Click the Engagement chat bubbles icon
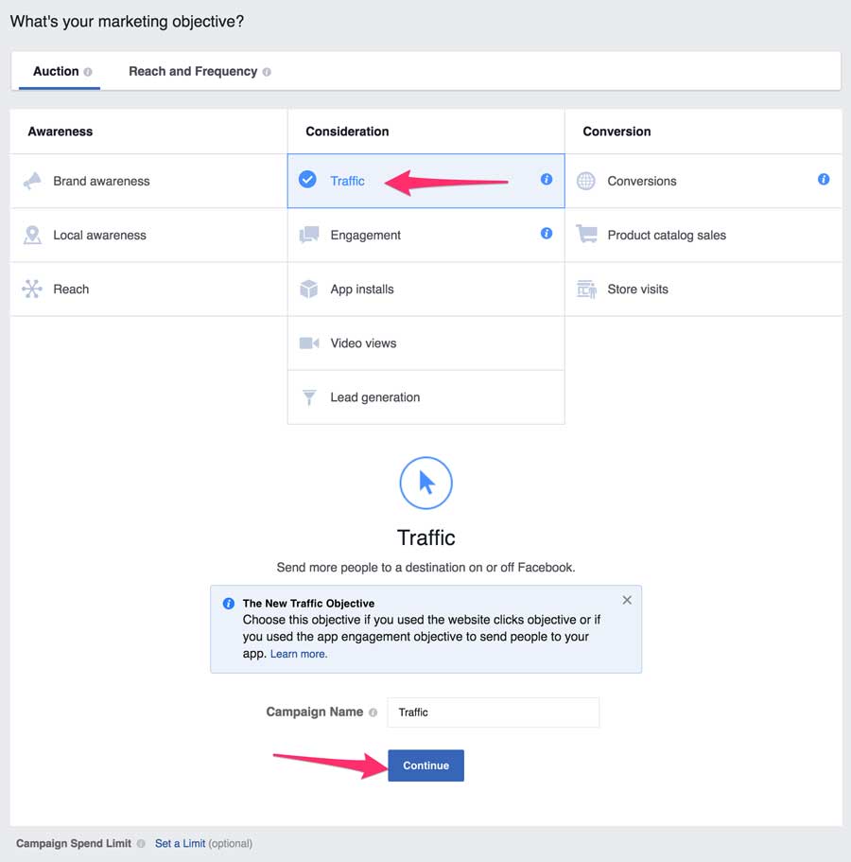The width and height of the screenshot is (851, 862). click(x=309, y=235)
